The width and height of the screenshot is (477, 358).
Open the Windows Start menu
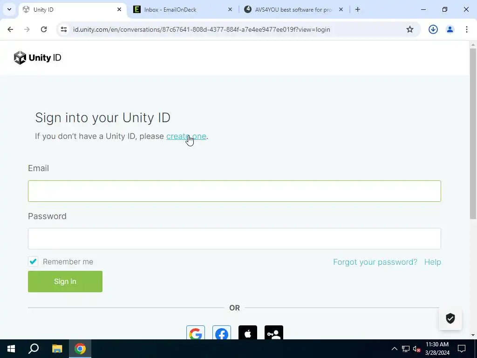11,349
